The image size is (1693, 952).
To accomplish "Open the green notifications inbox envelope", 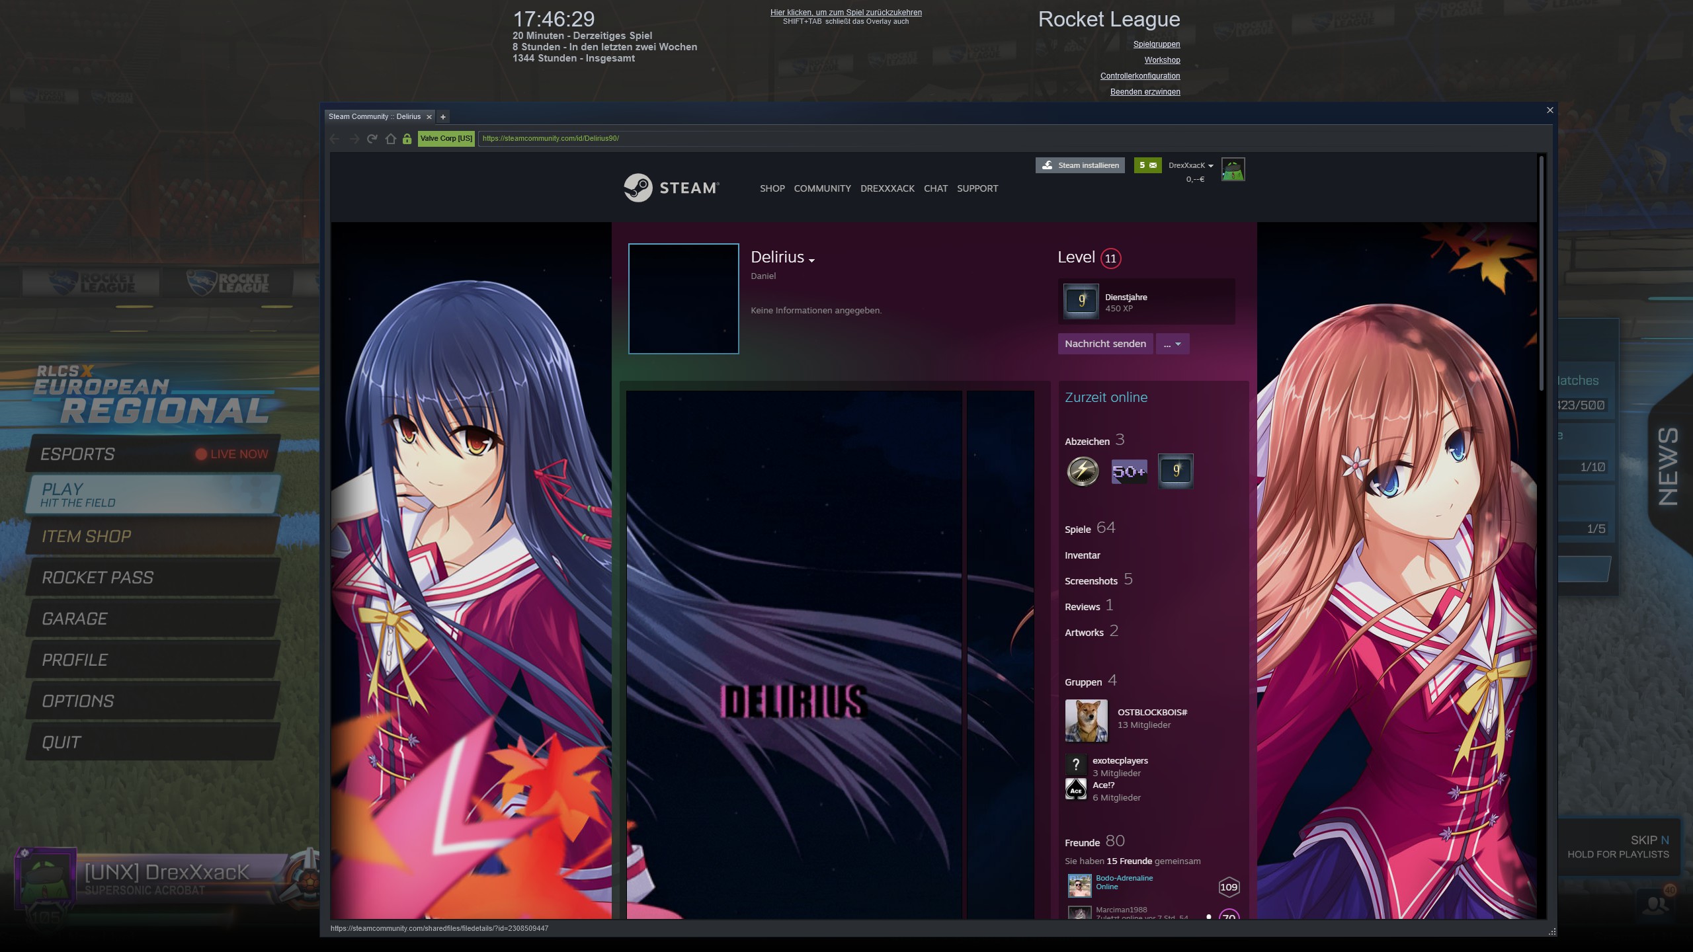I will (1147, 165).
